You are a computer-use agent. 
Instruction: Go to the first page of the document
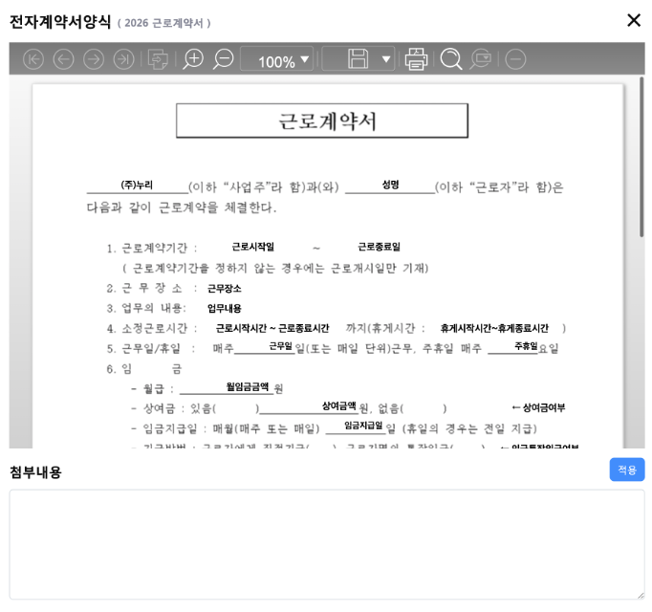(33, 59)
